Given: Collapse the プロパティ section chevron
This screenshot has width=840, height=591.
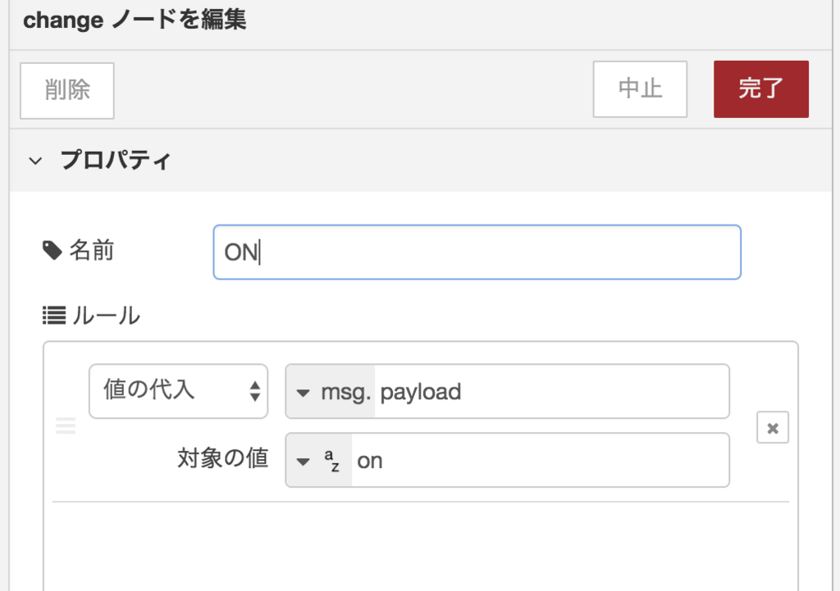Looking at the screenshot, I should coord(35,161).
